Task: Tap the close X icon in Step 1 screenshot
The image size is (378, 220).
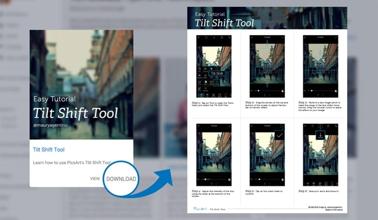Action: [199, 38]
